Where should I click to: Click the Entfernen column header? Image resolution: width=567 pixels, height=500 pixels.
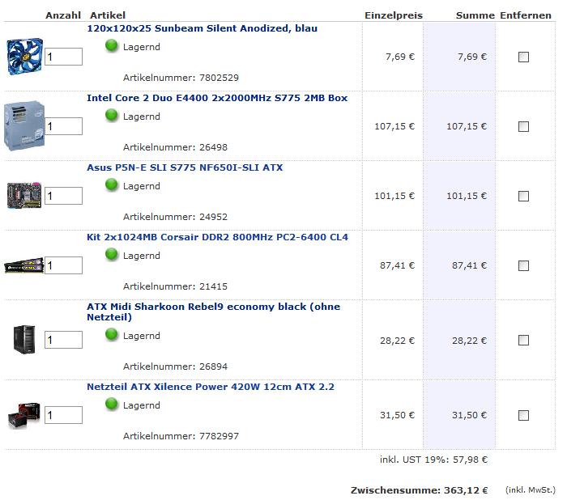(x=526, y=15)
